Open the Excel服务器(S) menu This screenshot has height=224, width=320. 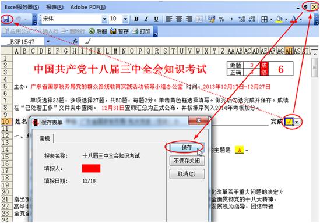(x=22, y=7)
